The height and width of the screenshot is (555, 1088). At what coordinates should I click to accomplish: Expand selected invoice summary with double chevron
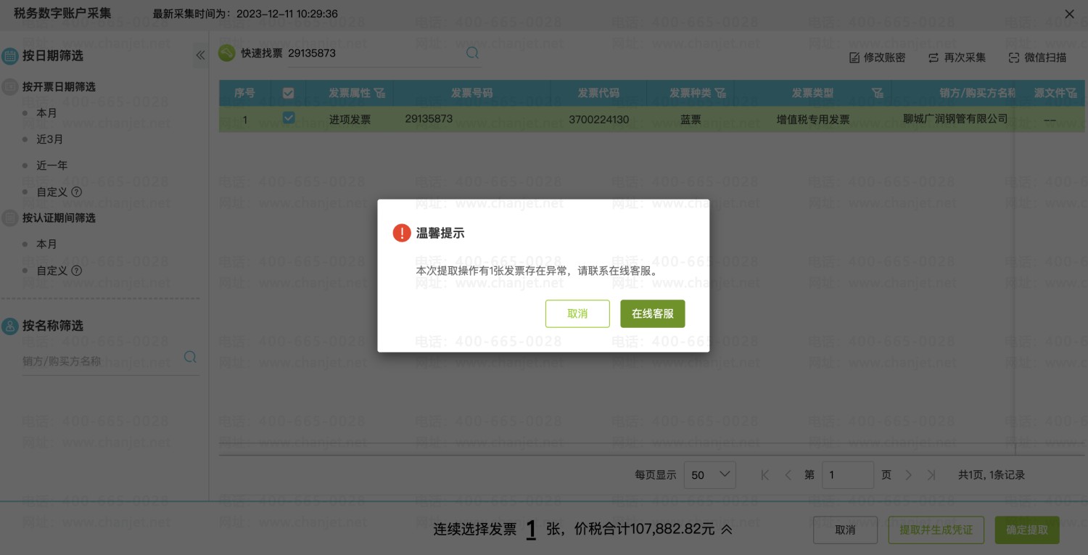(726, 530)
